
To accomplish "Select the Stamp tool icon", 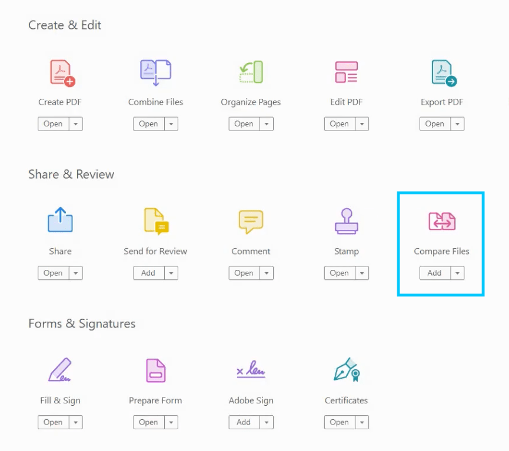I will pos(346,221).
